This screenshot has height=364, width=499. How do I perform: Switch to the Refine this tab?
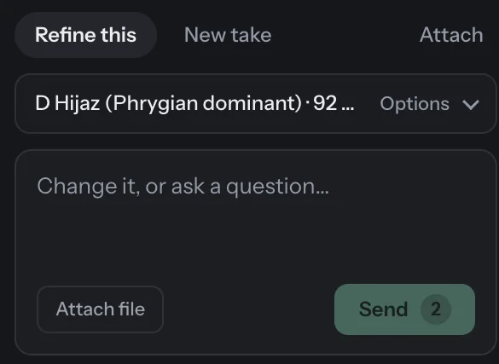click(85, 35)
